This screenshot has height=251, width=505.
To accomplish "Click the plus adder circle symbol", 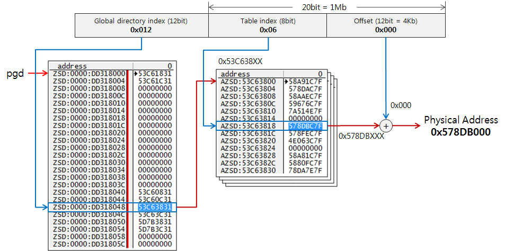I will click(x=386, y=126).
